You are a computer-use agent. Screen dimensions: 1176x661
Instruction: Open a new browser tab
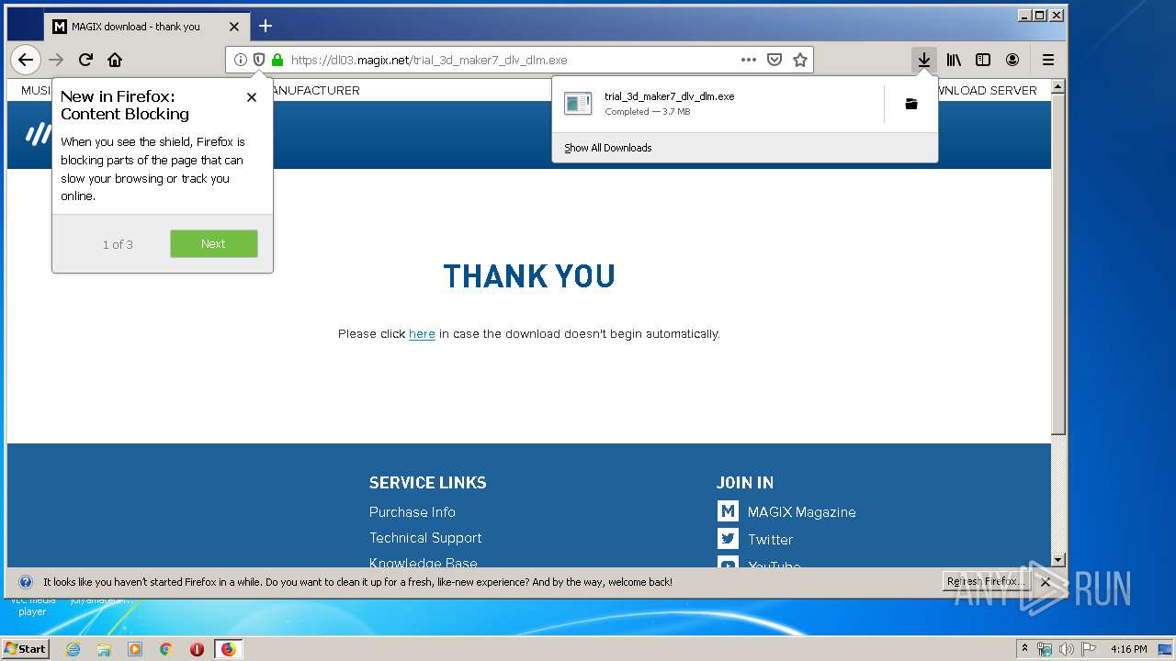(x=266, y=26)
